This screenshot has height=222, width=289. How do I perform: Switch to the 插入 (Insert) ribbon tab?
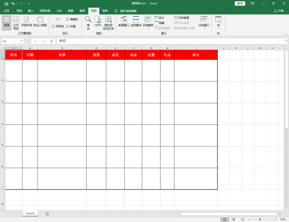pos(31,11)
